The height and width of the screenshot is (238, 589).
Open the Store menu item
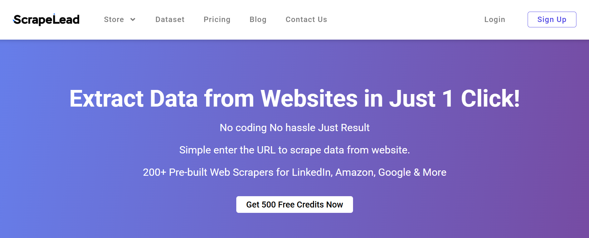[x=114, y=19]
